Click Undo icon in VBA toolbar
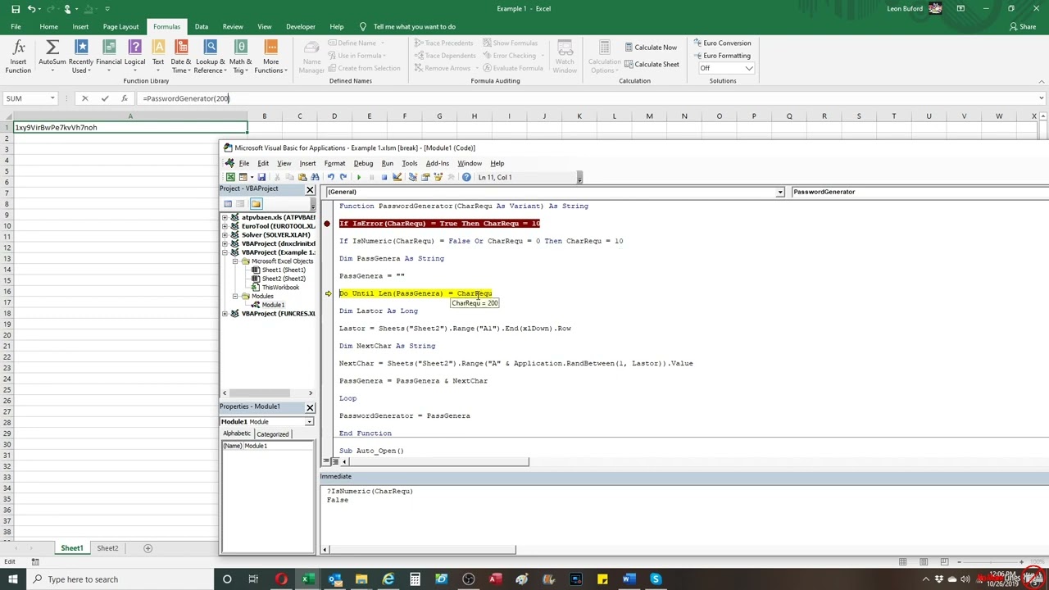This screenshot has height=590, width=1049. pos(330,177)
